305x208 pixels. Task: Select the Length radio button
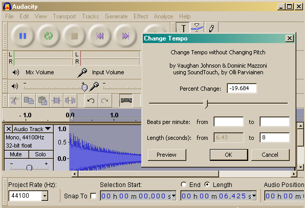pyautogui.click(x=207, y=184)
